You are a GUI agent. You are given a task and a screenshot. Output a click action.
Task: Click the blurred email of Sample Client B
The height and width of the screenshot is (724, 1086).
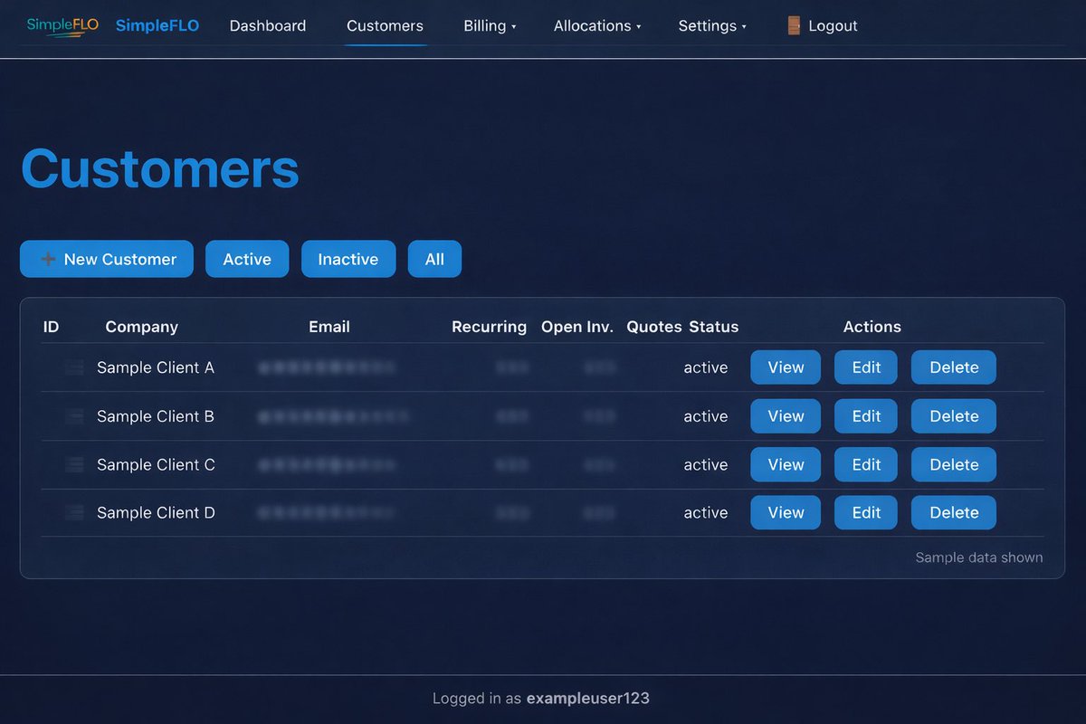334,416
